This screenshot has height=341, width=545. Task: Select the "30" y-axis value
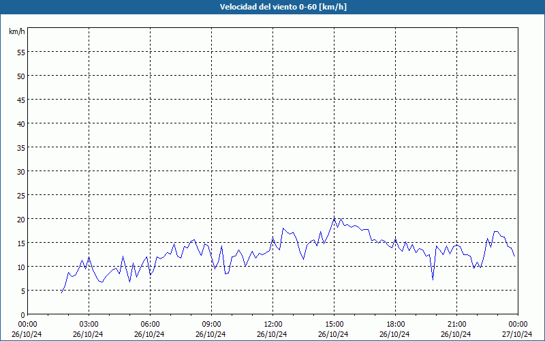(21, 172)
